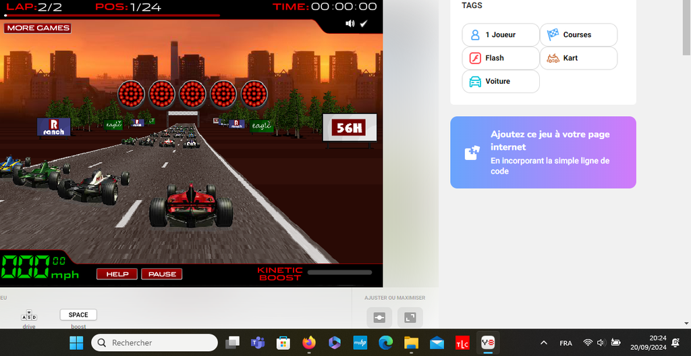Click the 56H billboard in game
Viewport: 691px width, 356px height.
[350, 128]
